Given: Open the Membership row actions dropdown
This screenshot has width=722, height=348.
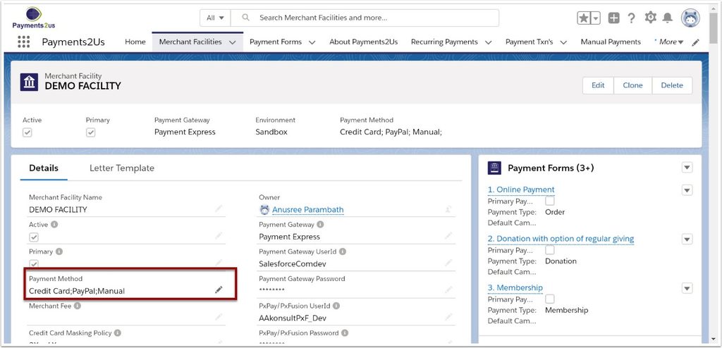Looking at the screenshot, I should point(687,288).
